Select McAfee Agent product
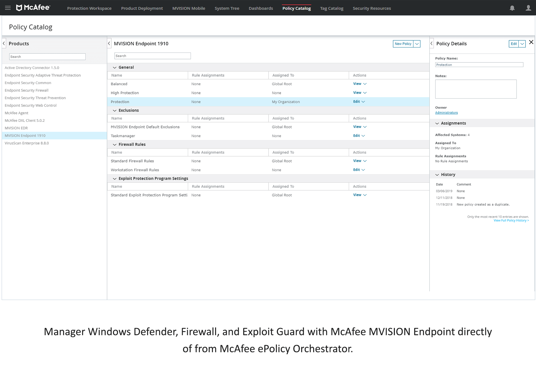Viewport: 536px width, 382px height. [17, 113]
